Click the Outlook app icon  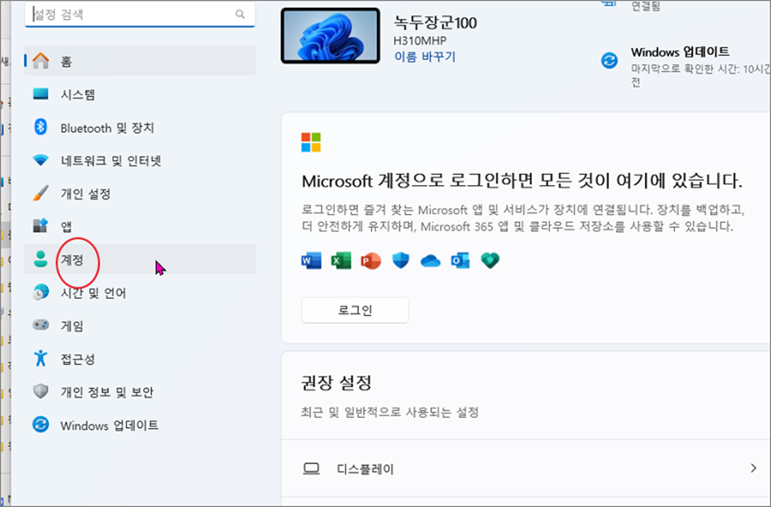coord(460,261)
